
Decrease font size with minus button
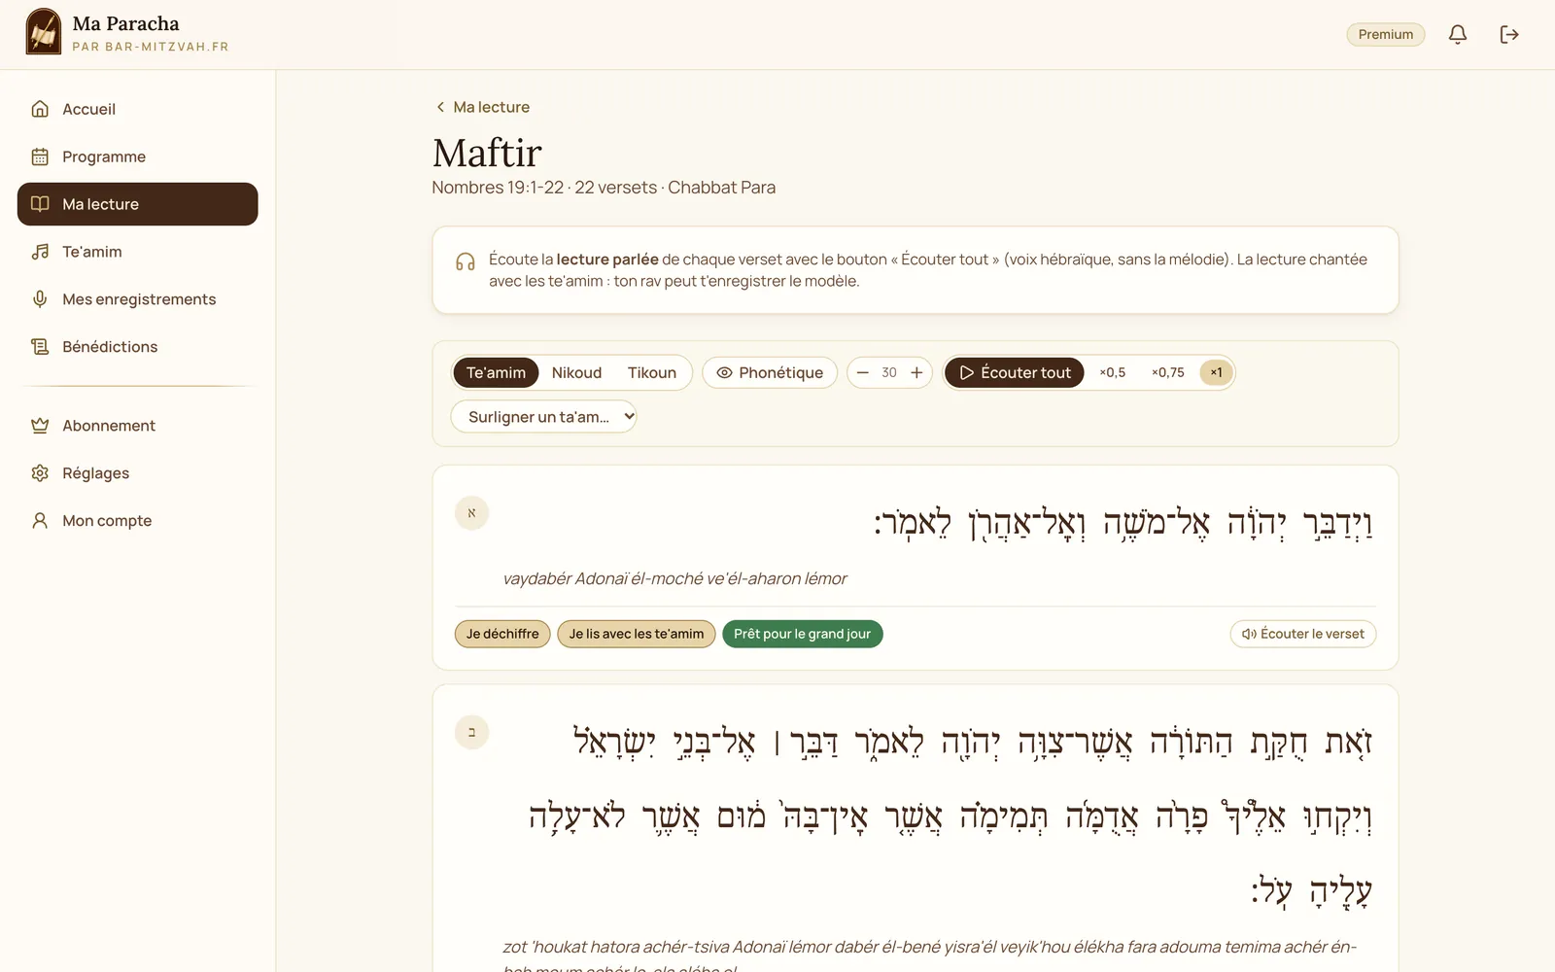(x=862, y=372)
